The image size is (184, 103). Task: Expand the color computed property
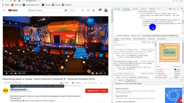158,70
